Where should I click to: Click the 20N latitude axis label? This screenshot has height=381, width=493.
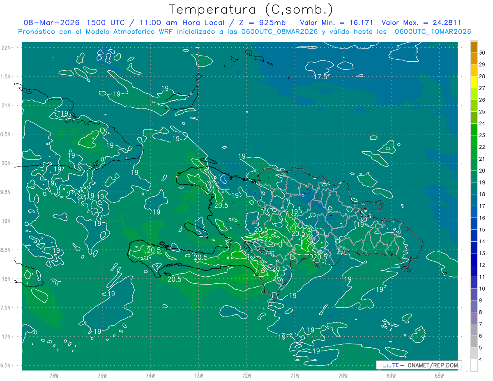[x=6, y=163]
